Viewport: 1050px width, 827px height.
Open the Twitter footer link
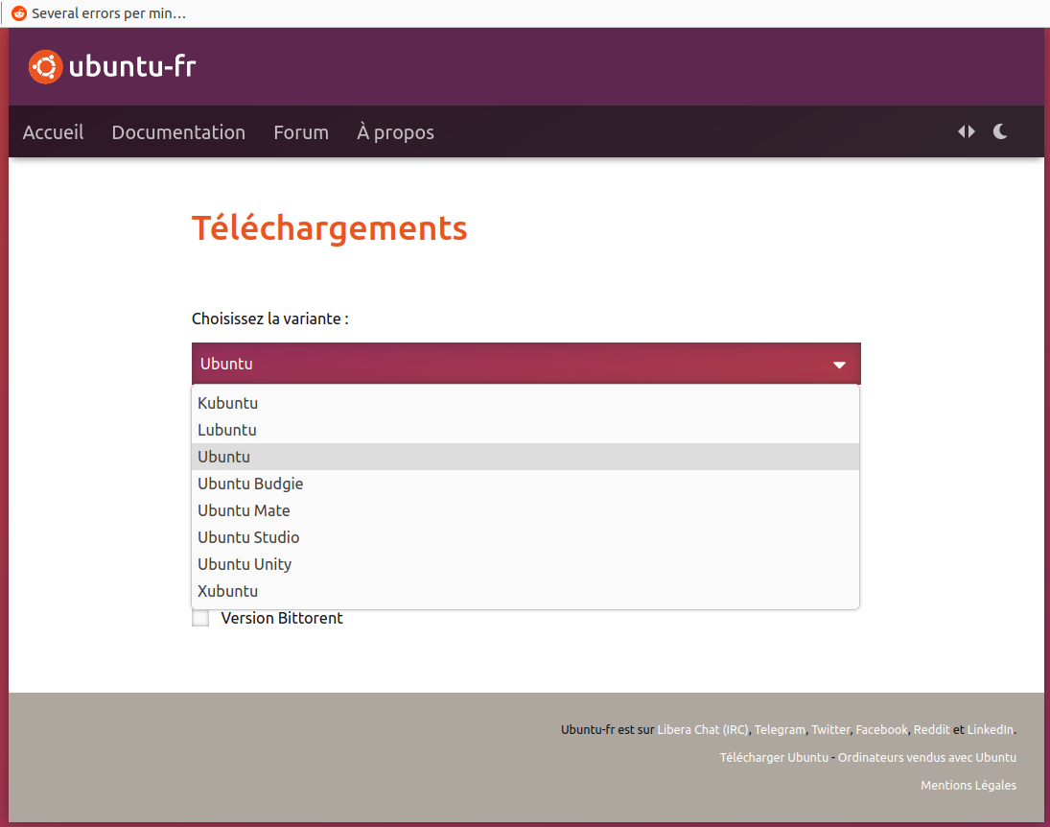coord(830,729)
